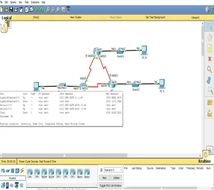Open the Scenario 0 dropdown
Screen dimensions: 214x190
click(x=113, y=170)
